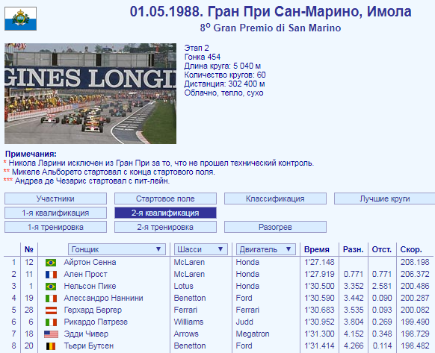Screen dimensions: 435x353
Task: Select the 2-я квалификация tab
Action: pyautogui.click(x=165, y=213)
